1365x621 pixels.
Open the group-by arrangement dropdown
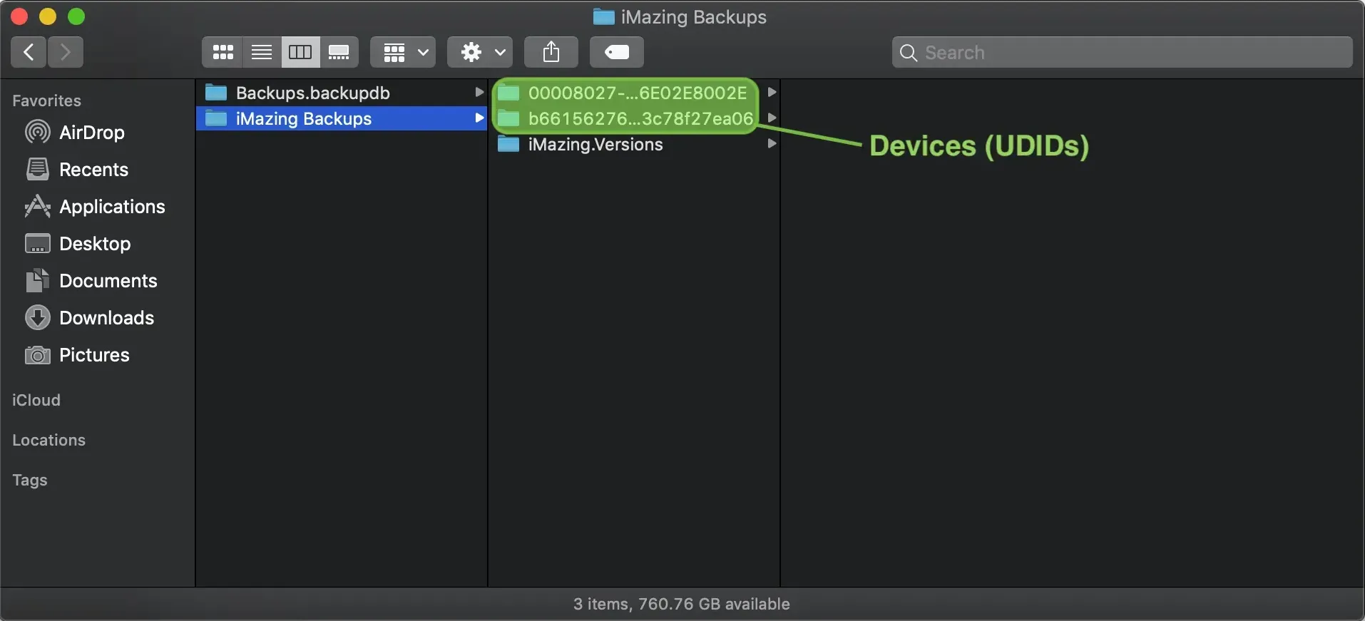pyautogui.click(x=403, y=52)
